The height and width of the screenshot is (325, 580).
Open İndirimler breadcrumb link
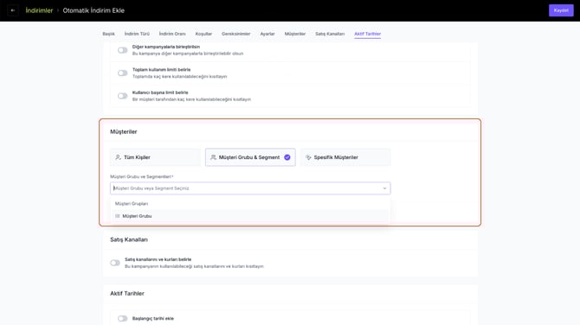tap(39, 10)
